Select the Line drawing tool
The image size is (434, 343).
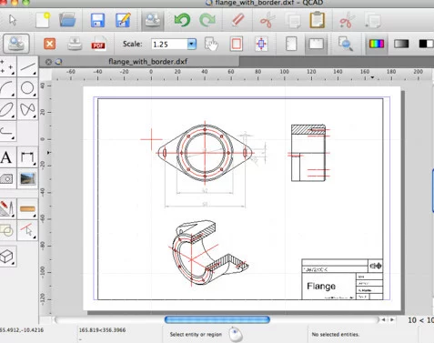tap(27, 66)
